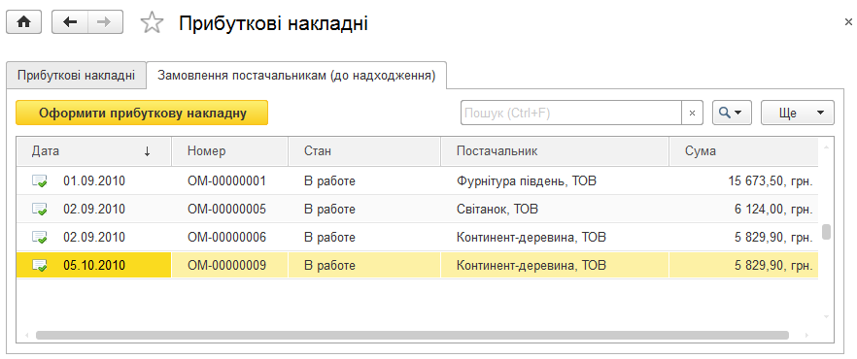The height and width of the screenshot is (359, 857).
Task: Click supplier Фурнітура південь, ТОВ
Action: [527, 180]
